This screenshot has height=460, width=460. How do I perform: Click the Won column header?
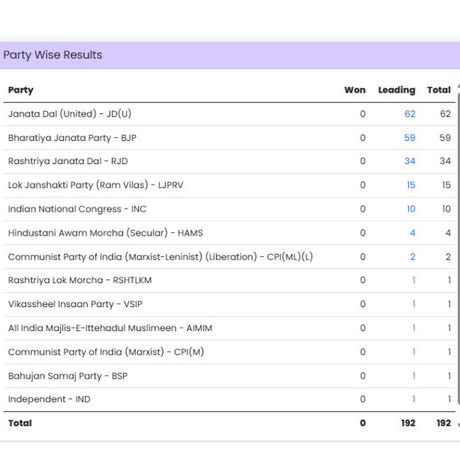(355, 90)
